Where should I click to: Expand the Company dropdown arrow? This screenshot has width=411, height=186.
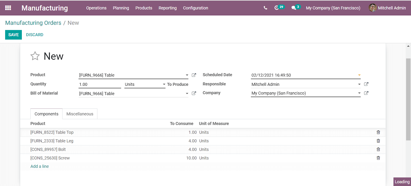[x=359, y=93]
